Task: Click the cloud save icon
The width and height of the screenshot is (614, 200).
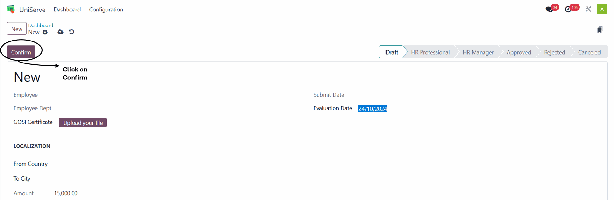Action: pos(60,32)
